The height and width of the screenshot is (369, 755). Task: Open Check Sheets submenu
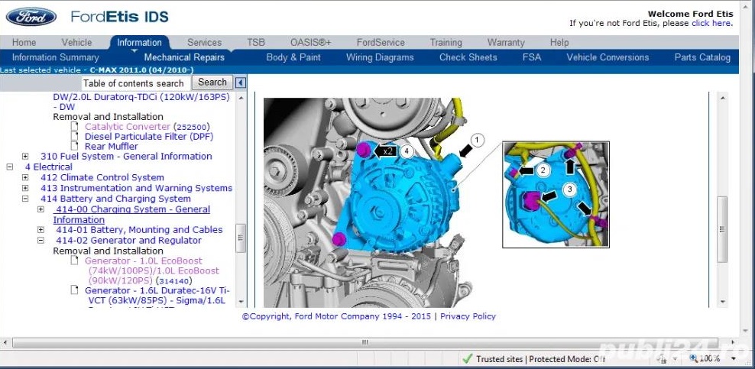coord(468,57)
